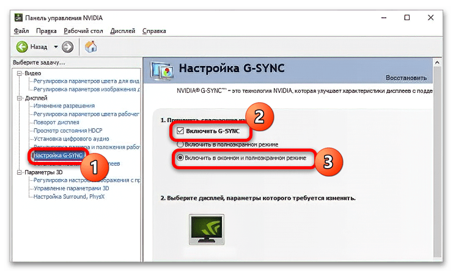Screen dimensions: 453x272
Task: Click the Forward arrow icon in toolbar
Action: (x=68, y=47)
